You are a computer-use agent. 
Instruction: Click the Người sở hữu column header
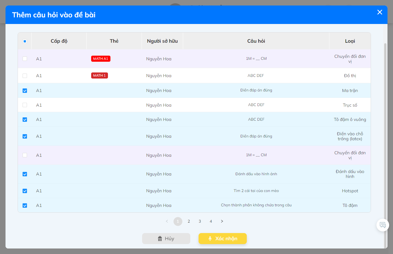point(162,41)
